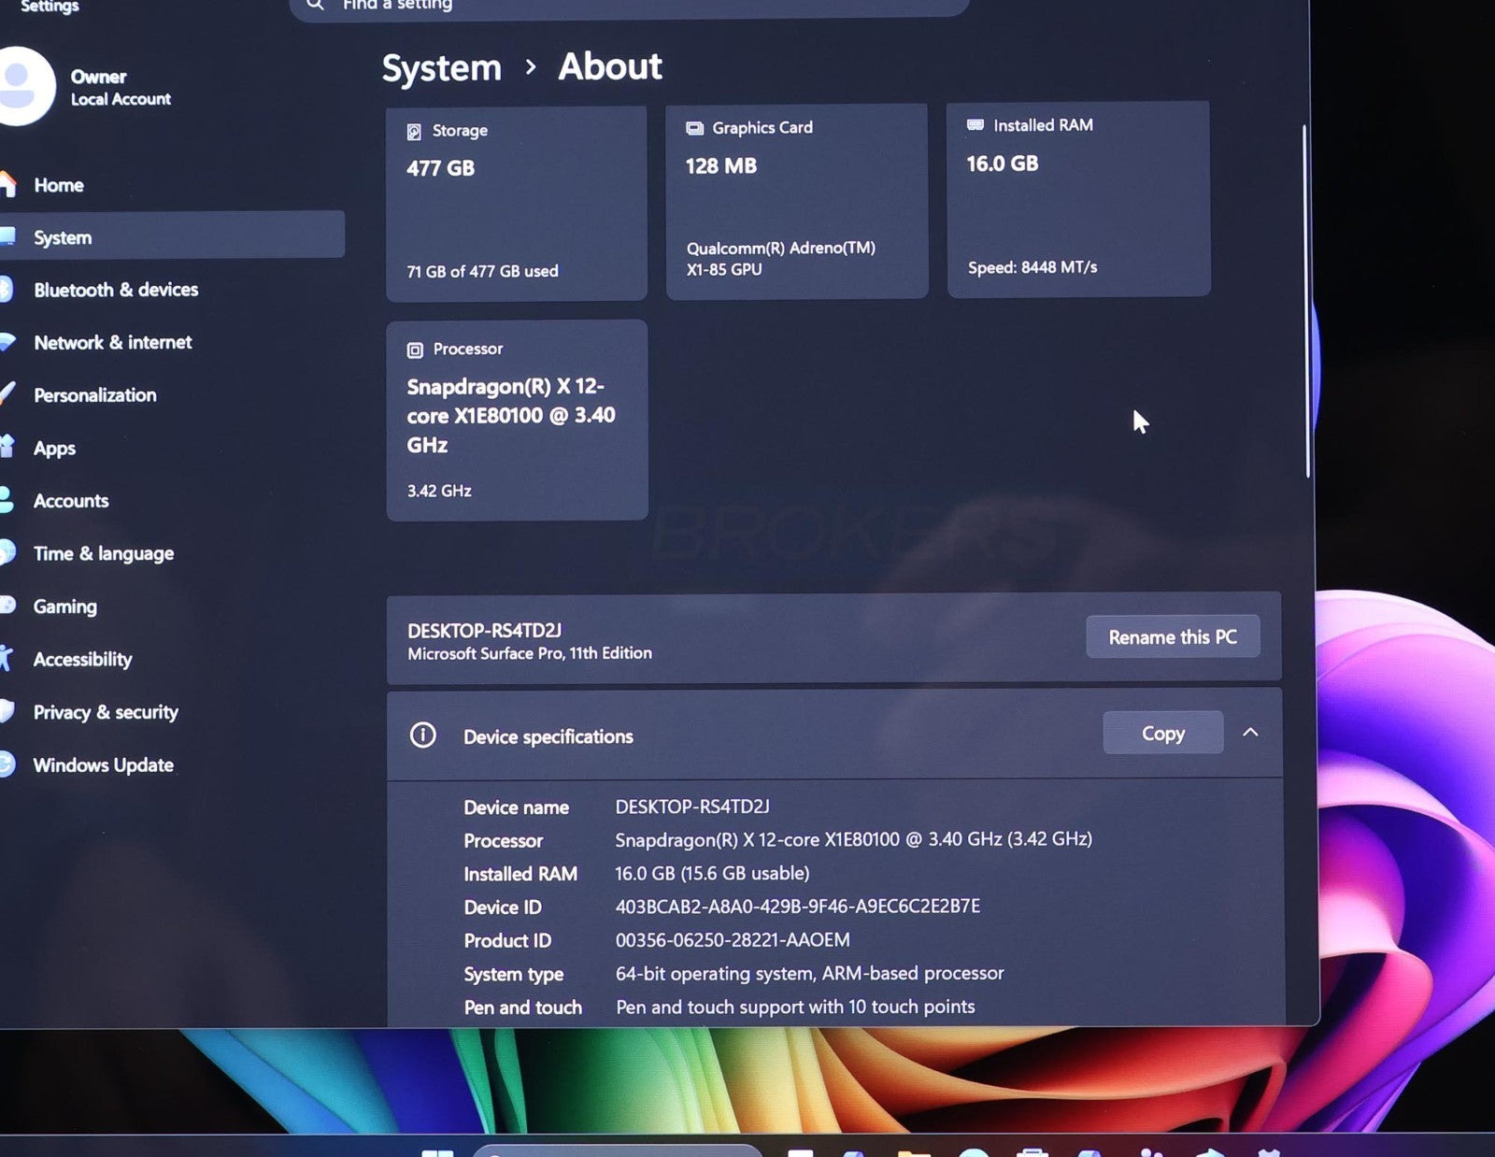Click the "About" page title

coord(610,66)
